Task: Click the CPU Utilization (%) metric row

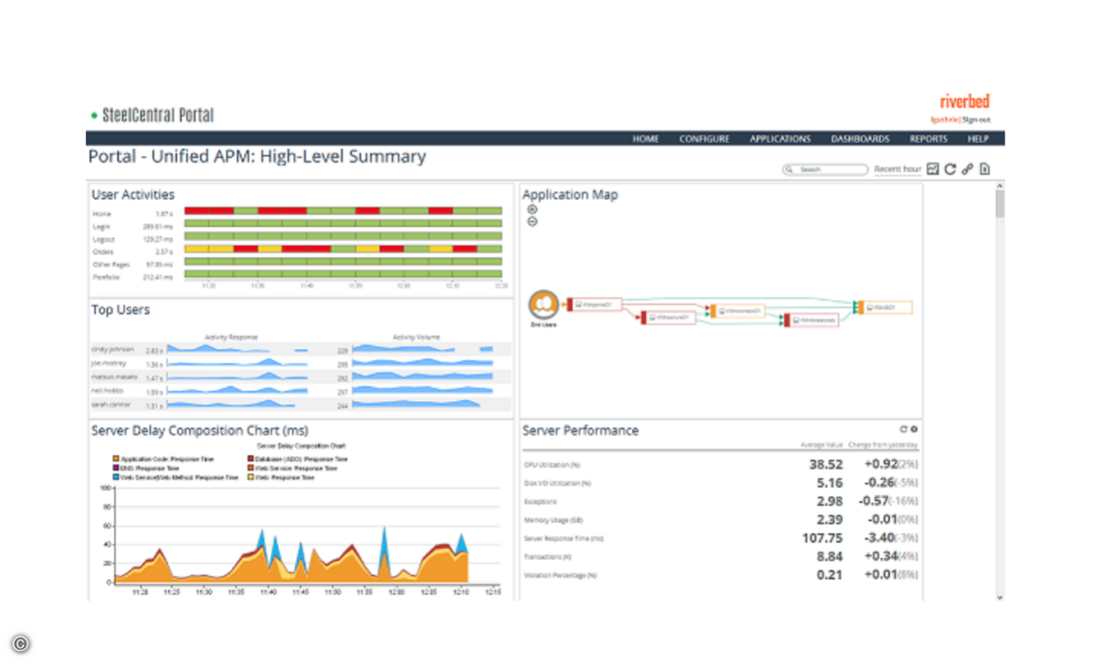Action: coord(721,465)
